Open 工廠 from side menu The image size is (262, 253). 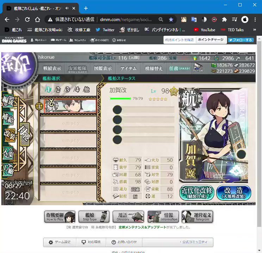click(8, 170)
